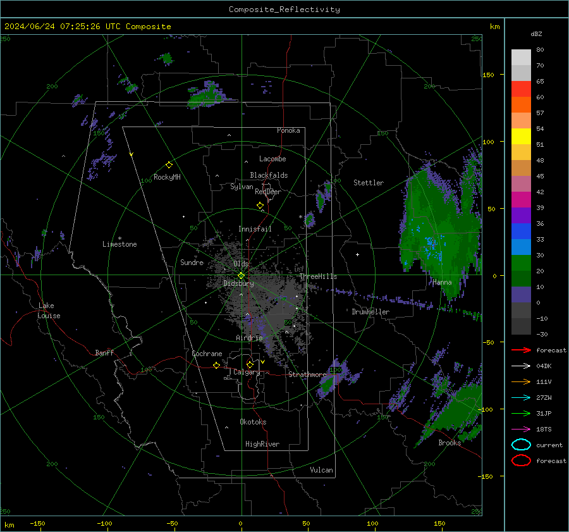The height and width of the screenshot is (532, 569).
Task: Click the 100 tick label on the bottom axis
Action: (x=372, y=524)
